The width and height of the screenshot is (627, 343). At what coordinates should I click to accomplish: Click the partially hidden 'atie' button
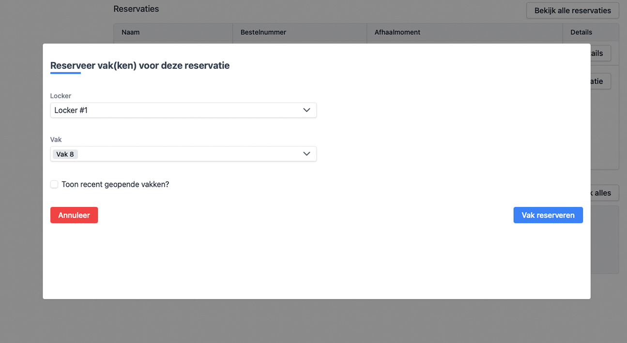[x=600, y=81]
